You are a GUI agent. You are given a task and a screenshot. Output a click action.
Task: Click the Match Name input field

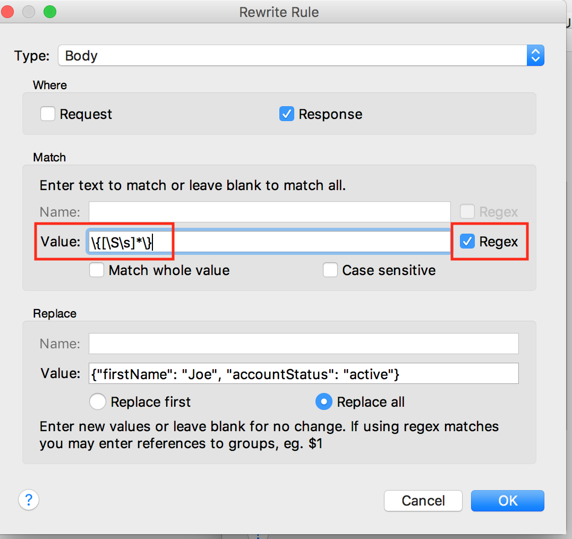pos(269,212)
